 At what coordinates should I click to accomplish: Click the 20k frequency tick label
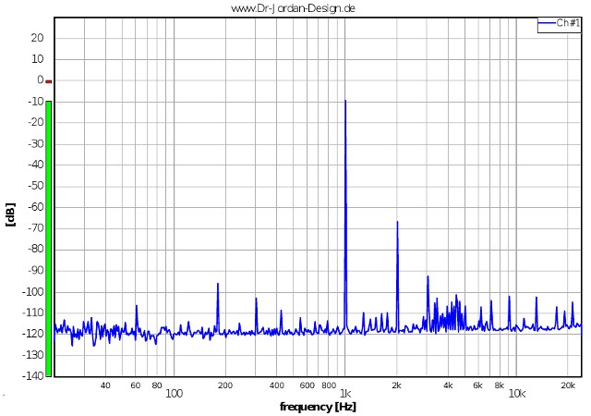(x=568, y=385)
